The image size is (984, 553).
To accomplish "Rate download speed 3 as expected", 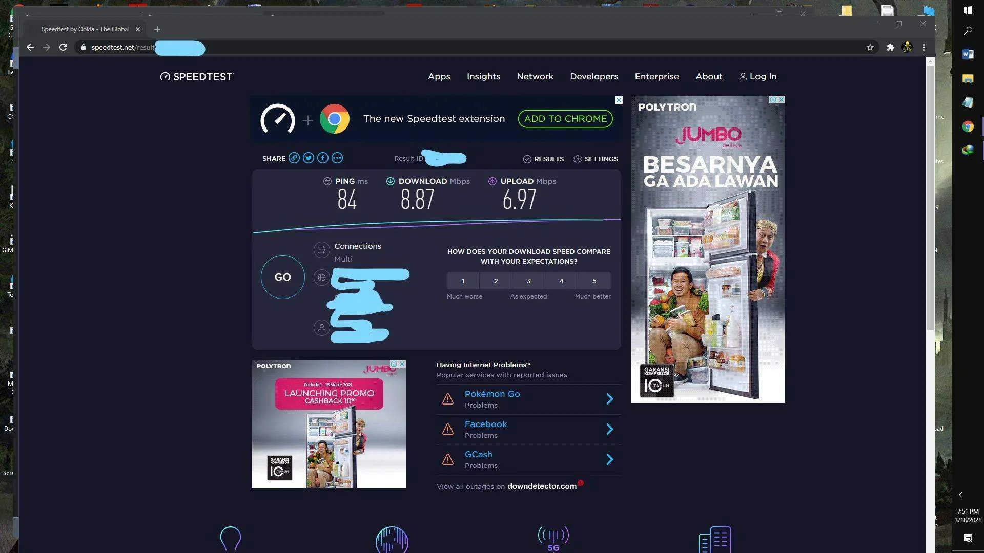I will coord(528,281).
